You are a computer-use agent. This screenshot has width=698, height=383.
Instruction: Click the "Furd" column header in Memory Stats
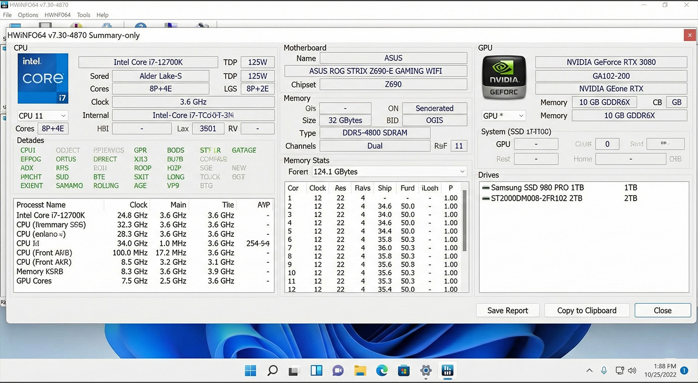pos(407,188)
